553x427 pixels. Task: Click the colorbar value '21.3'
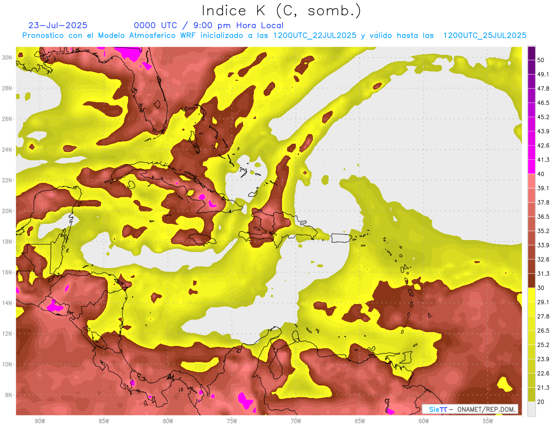[x=543, y=388]
